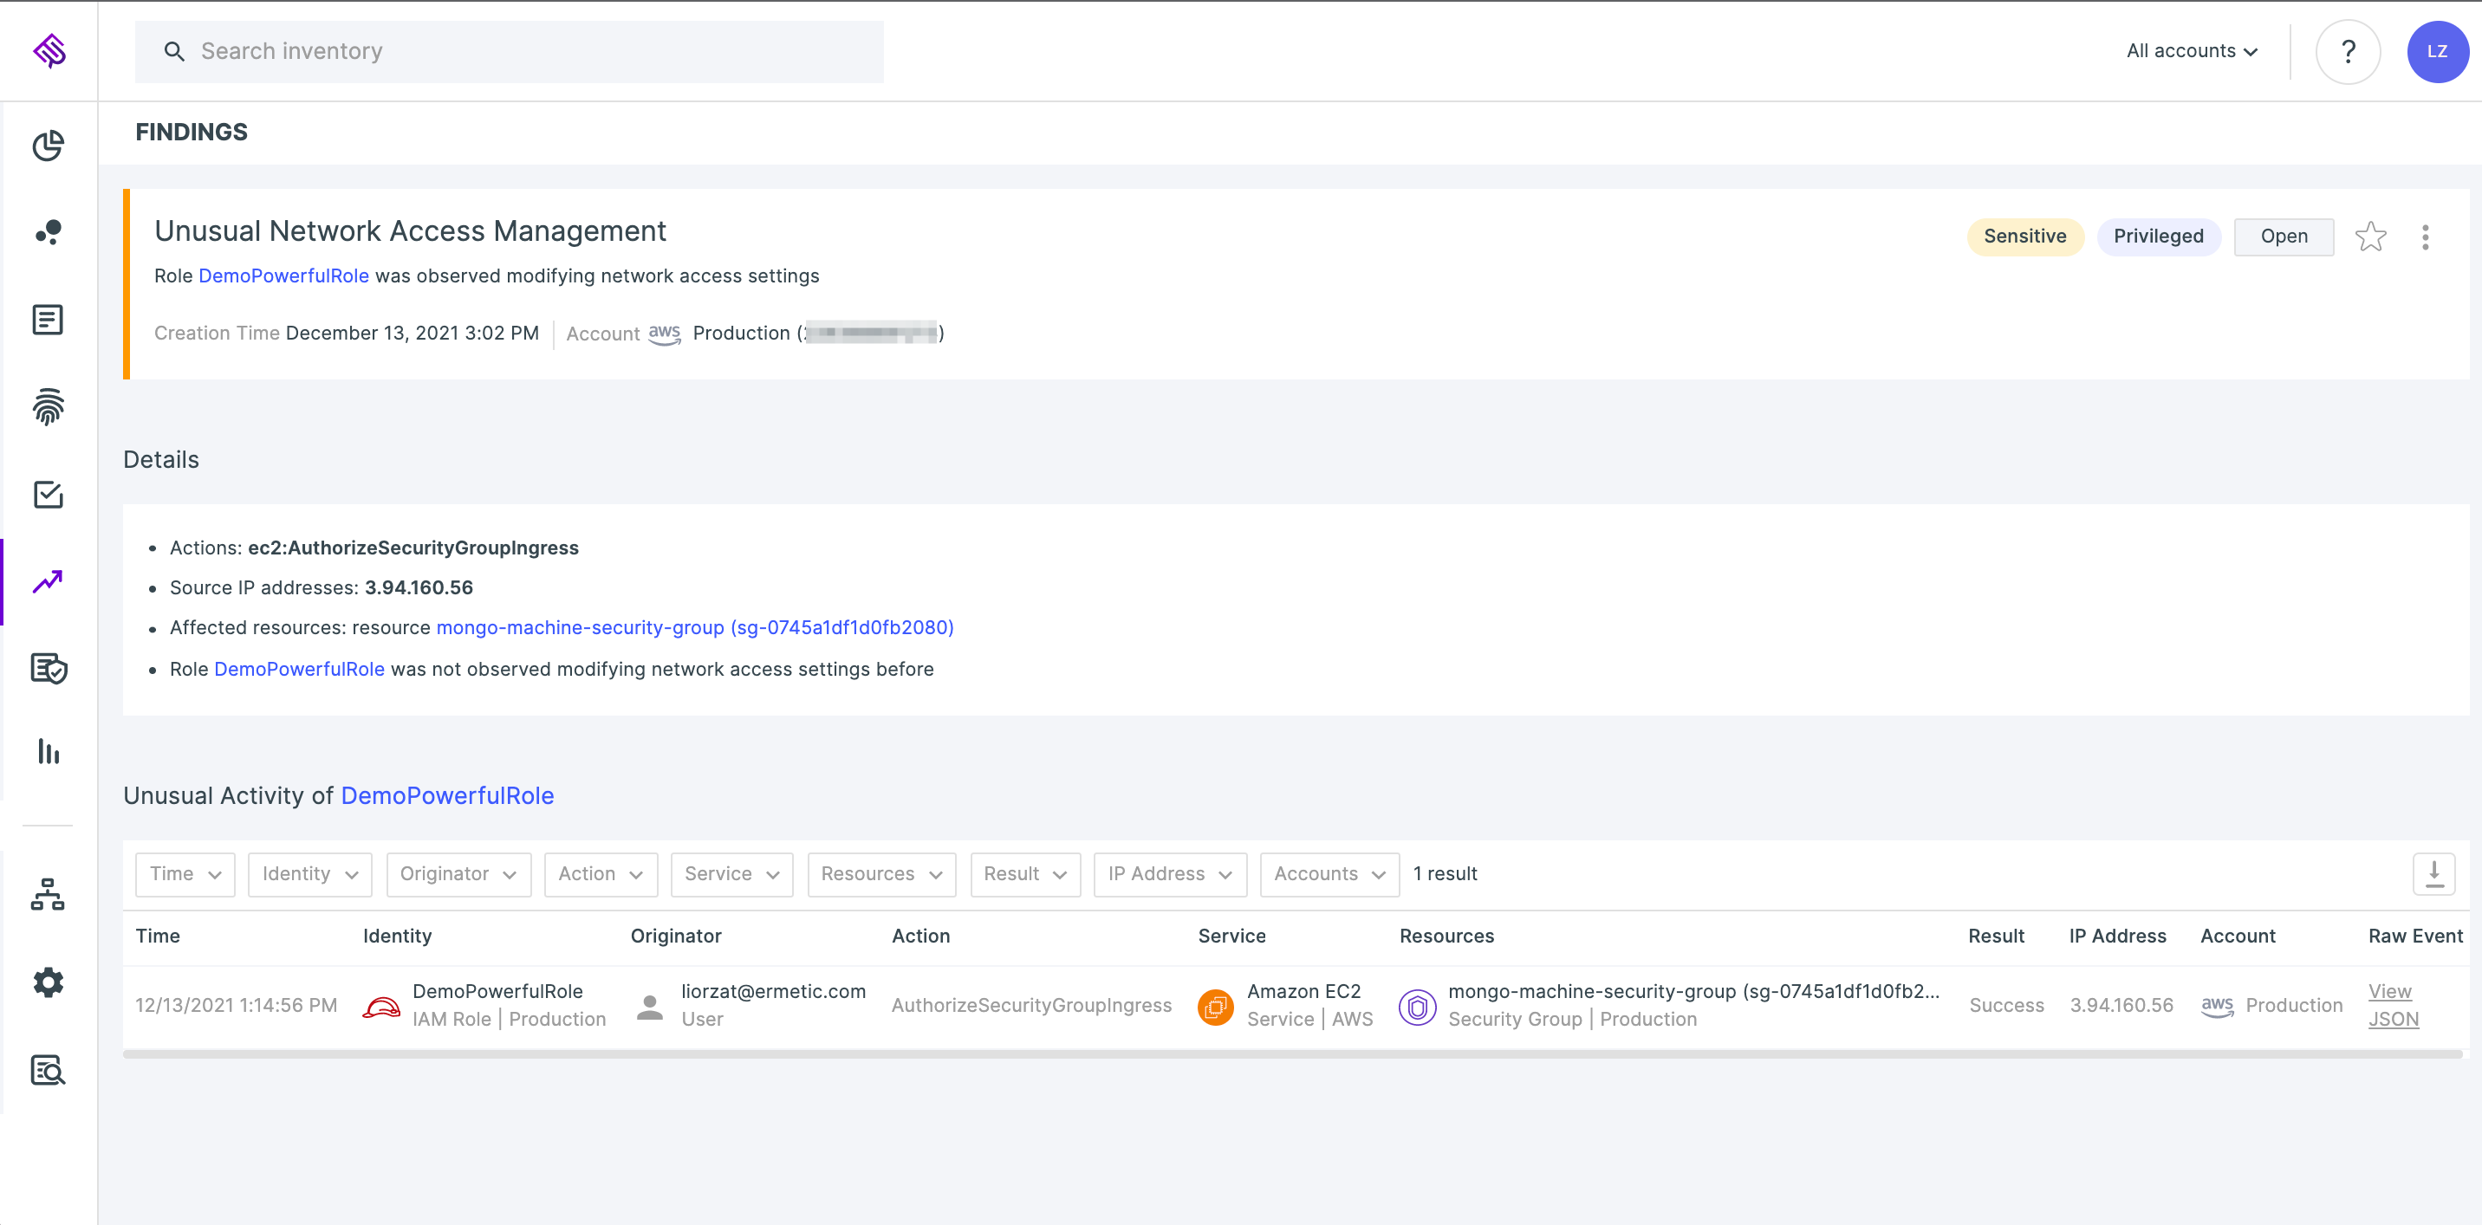
Task: Select the trending findings sidebar icon
Action: (x=49, y=580)
